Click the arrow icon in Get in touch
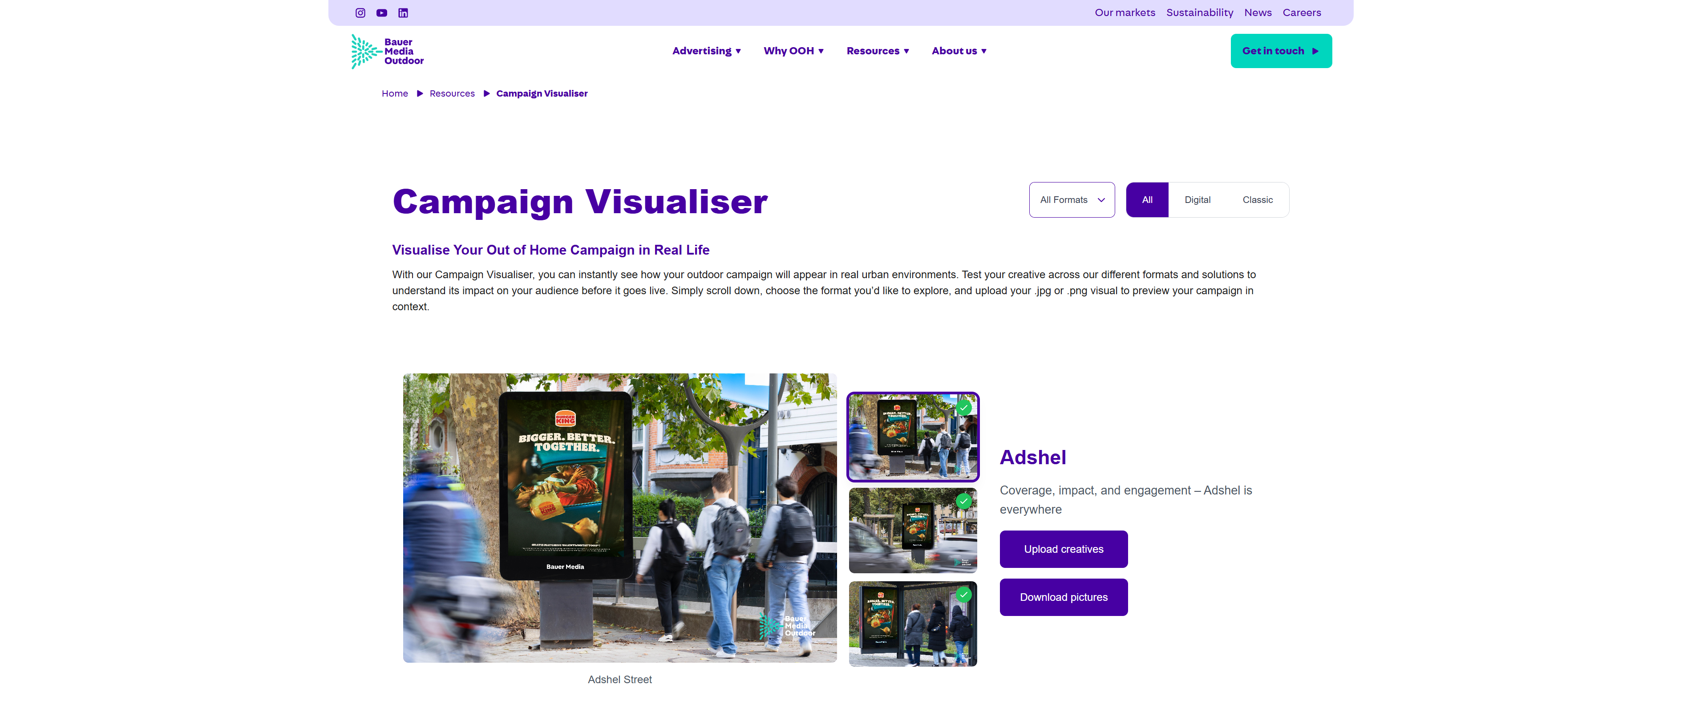The width and height of the screenshot is (1687, 713). point(1315,51)
